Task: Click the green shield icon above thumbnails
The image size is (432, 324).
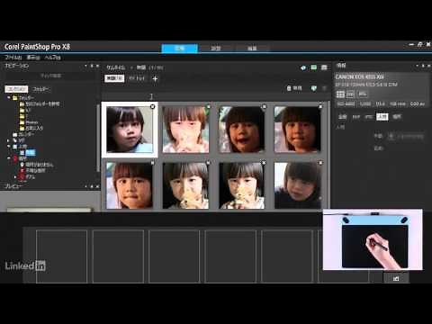Action: (314, 88)
